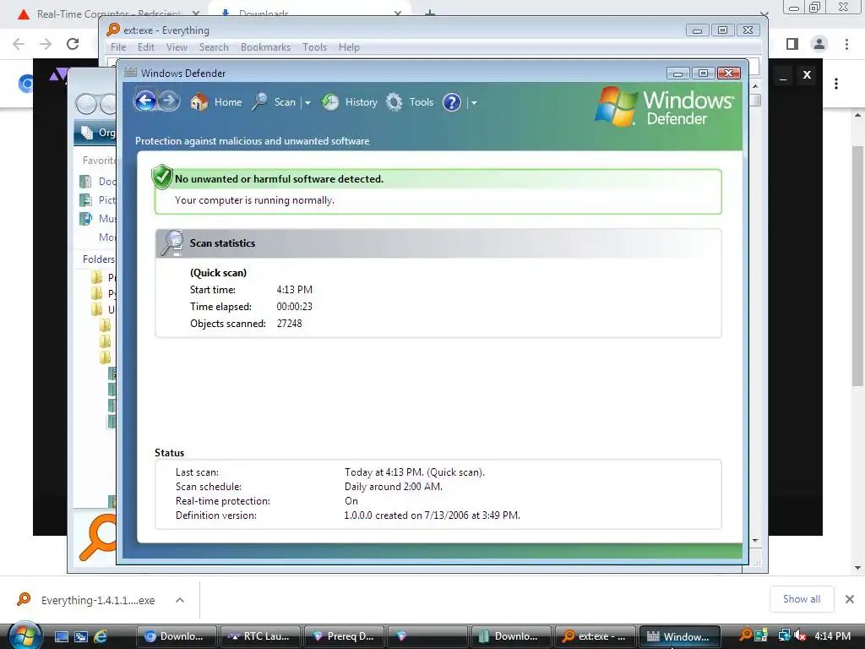The height and width of the screenshot is (649, 865).
Task: Switch to the RTC Lau... taskbar button
Action: pos(260,636)
